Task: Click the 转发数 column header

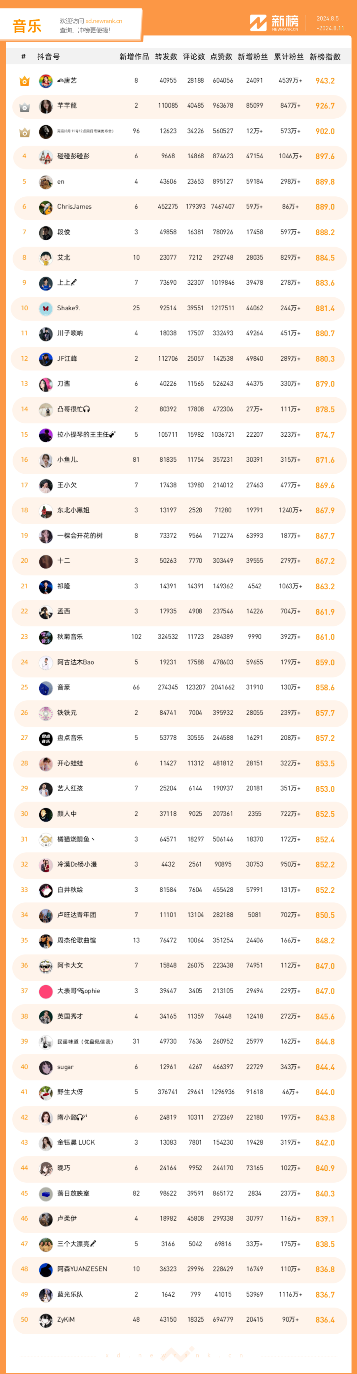Action: pyautogui.click(x=166, y=57)
